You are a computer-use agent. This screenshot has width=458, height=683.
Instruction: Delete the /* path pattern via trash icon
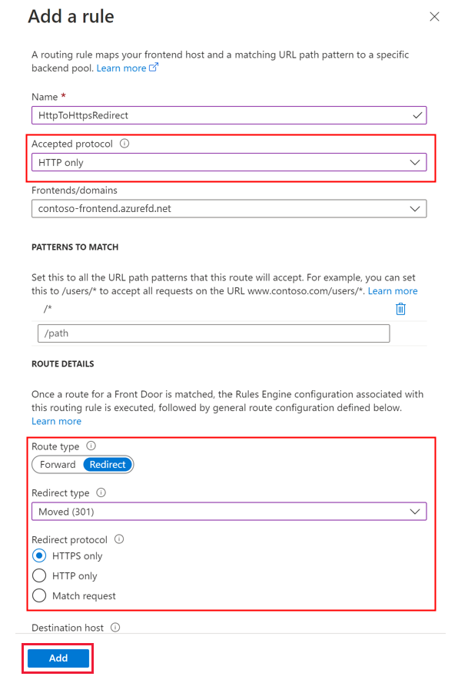[400, 308]
